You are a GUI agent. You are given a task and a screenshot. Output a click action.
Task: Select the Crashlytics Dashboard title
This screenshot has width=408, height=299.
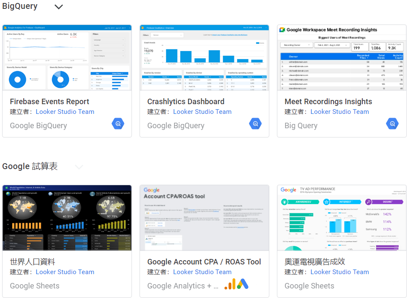pyautogui.click(x=186, y=102)
